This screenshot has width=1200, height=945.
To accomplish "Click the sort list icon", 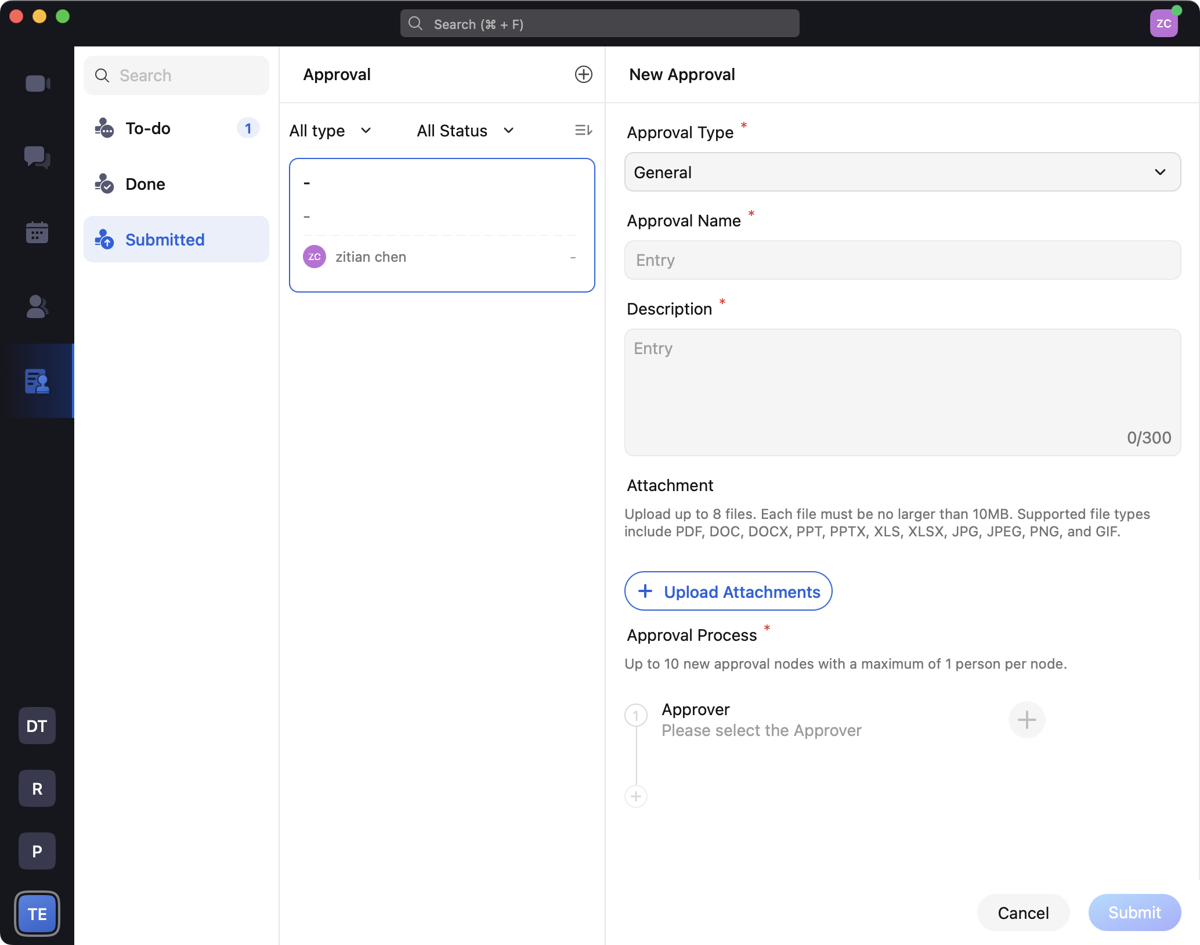I will coord(583,130).
